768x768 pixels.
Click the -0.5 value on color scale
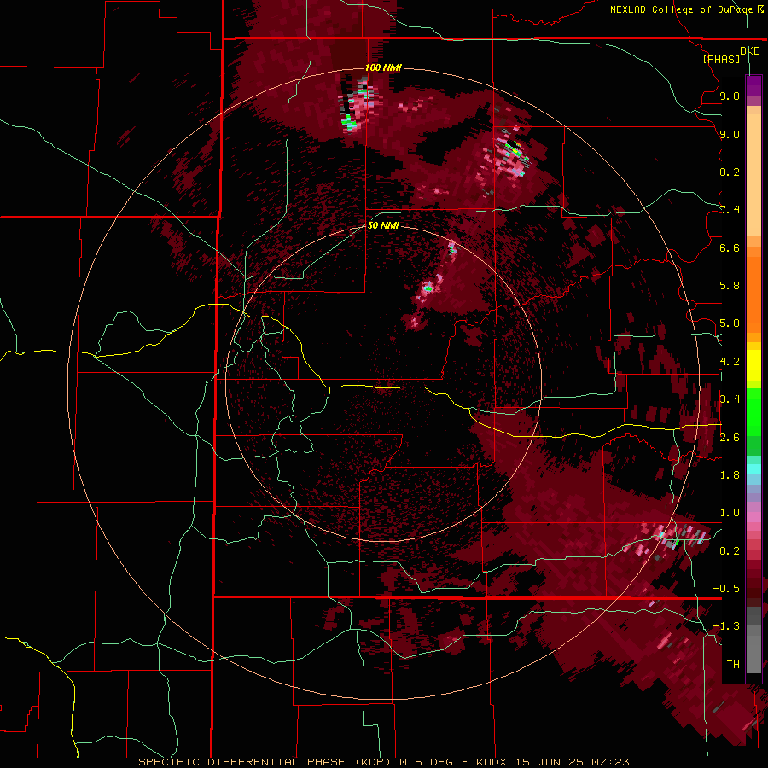click(726, 589)
